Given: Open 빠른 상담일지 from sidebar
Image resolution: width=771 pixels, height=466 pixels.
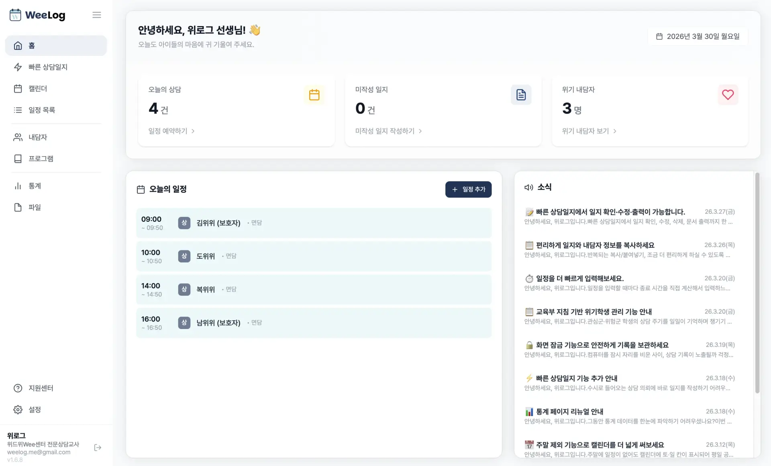Looking at the screenshot, I should point(47,67).
